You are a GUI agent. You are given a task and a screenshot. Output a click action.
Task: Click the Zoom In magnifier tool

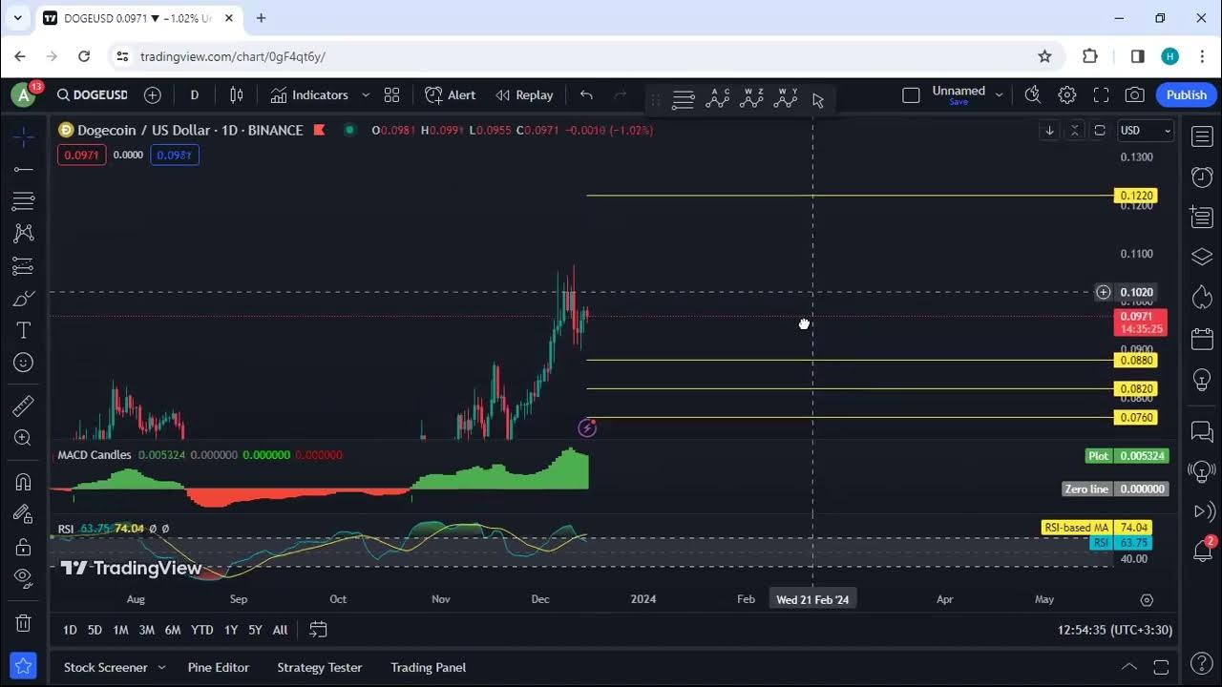(24, 438)
